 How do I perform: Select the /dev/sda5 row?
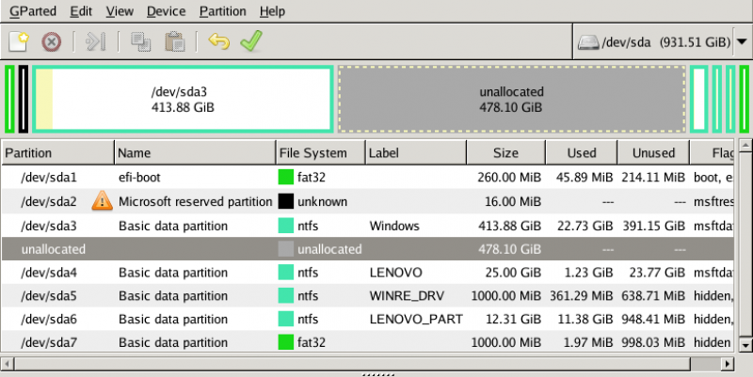[x=367, y=296]
